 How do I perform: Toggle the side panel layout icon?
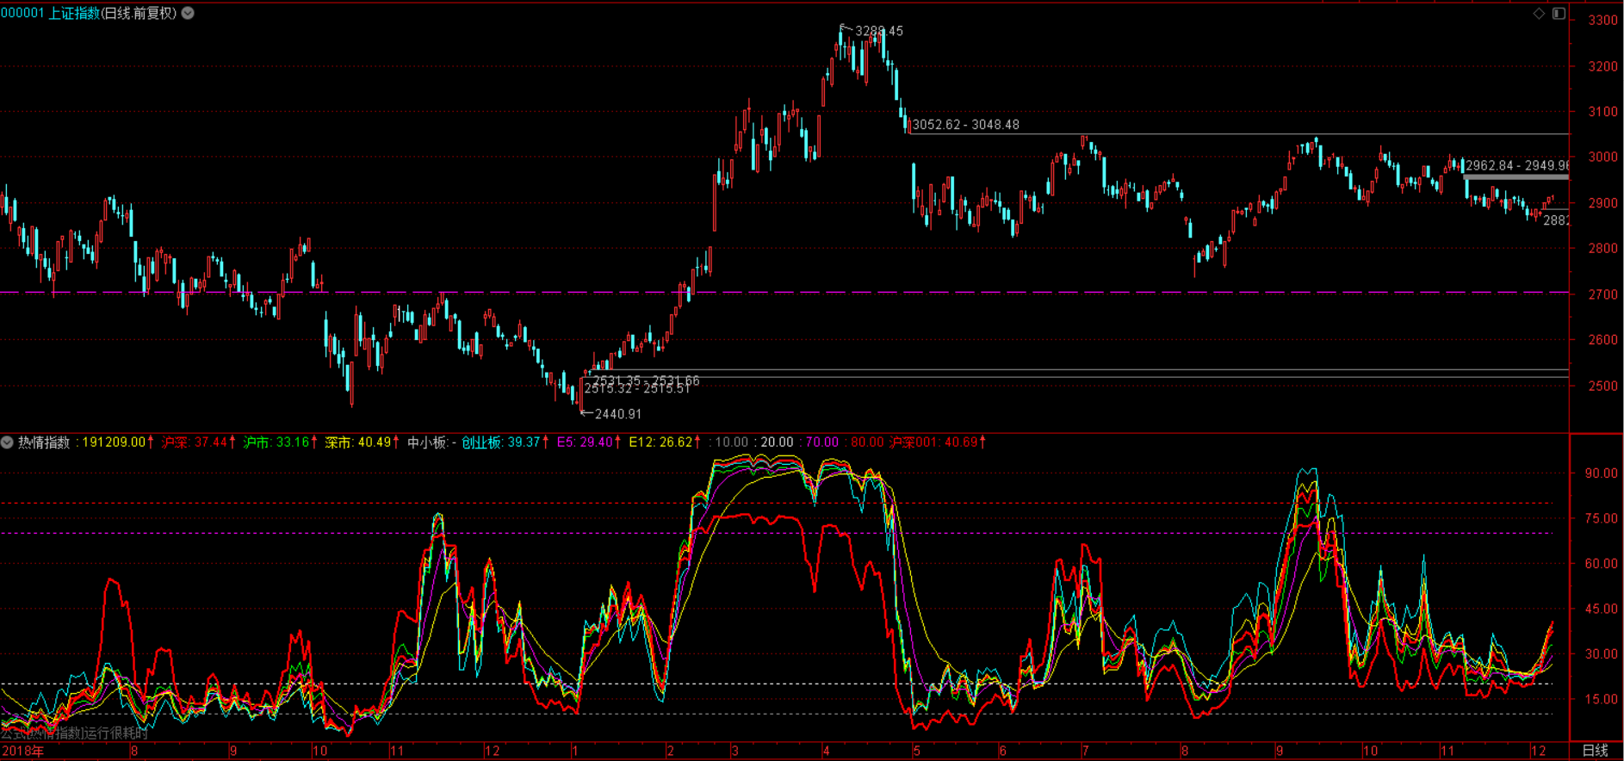tap(1559, 13)
